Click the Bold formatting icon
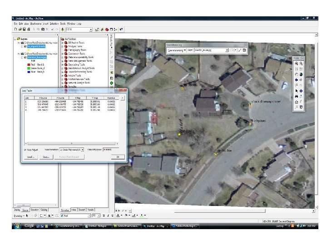 point(104,216)
